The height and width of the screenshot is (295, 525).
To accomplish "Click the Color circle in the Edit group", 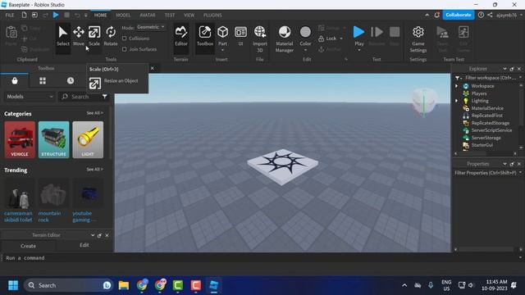I will pos(305,32).
